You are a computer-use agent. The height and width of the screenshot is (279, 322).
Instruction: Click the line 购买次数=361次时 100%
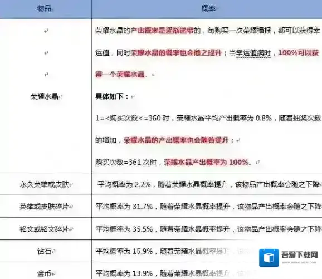(x=173, y=163)
